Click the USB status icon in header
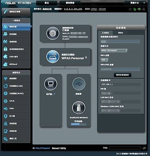 [x=139, y=9]
